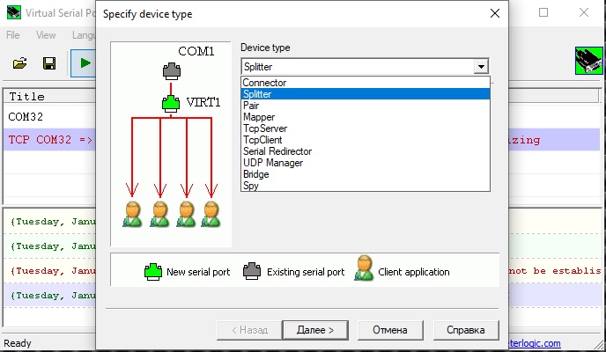Screen dimensions: 606x352
Task: Click the serial device icon at top right
Action: click(x=584, y=62)
